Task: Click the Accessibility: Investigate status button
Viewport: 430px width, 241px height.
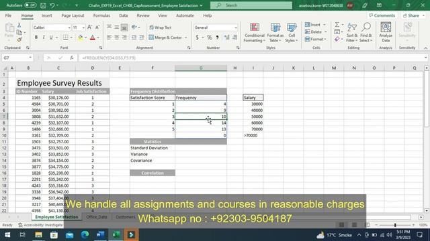Action: click(x=40, y=225)
